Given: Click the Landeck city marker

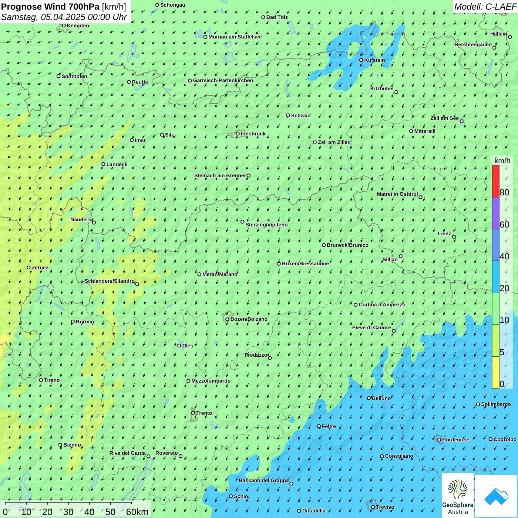Looking at the screenshot, I should 103,164.
